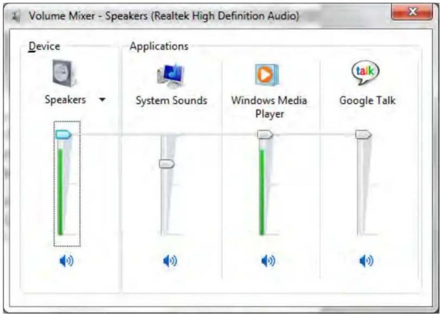Screen dimensions: 440x314
Task: Click the Windows Media Player label
Action: click(x=269, y=107)
